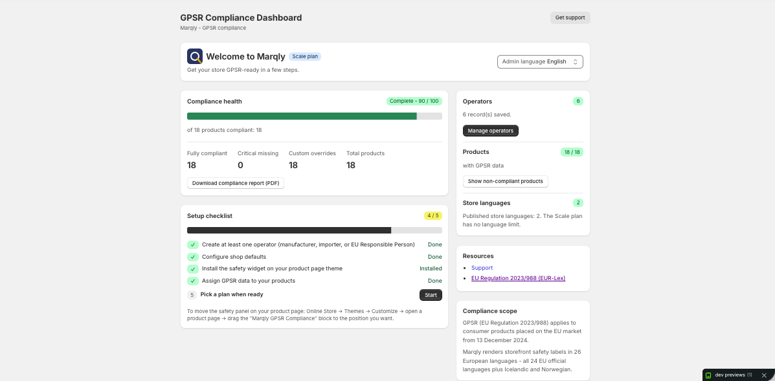The width and height of the screenshot is (775, 381).
Task: Click 'Installed' status for safety widget
Action: point(431,269)
